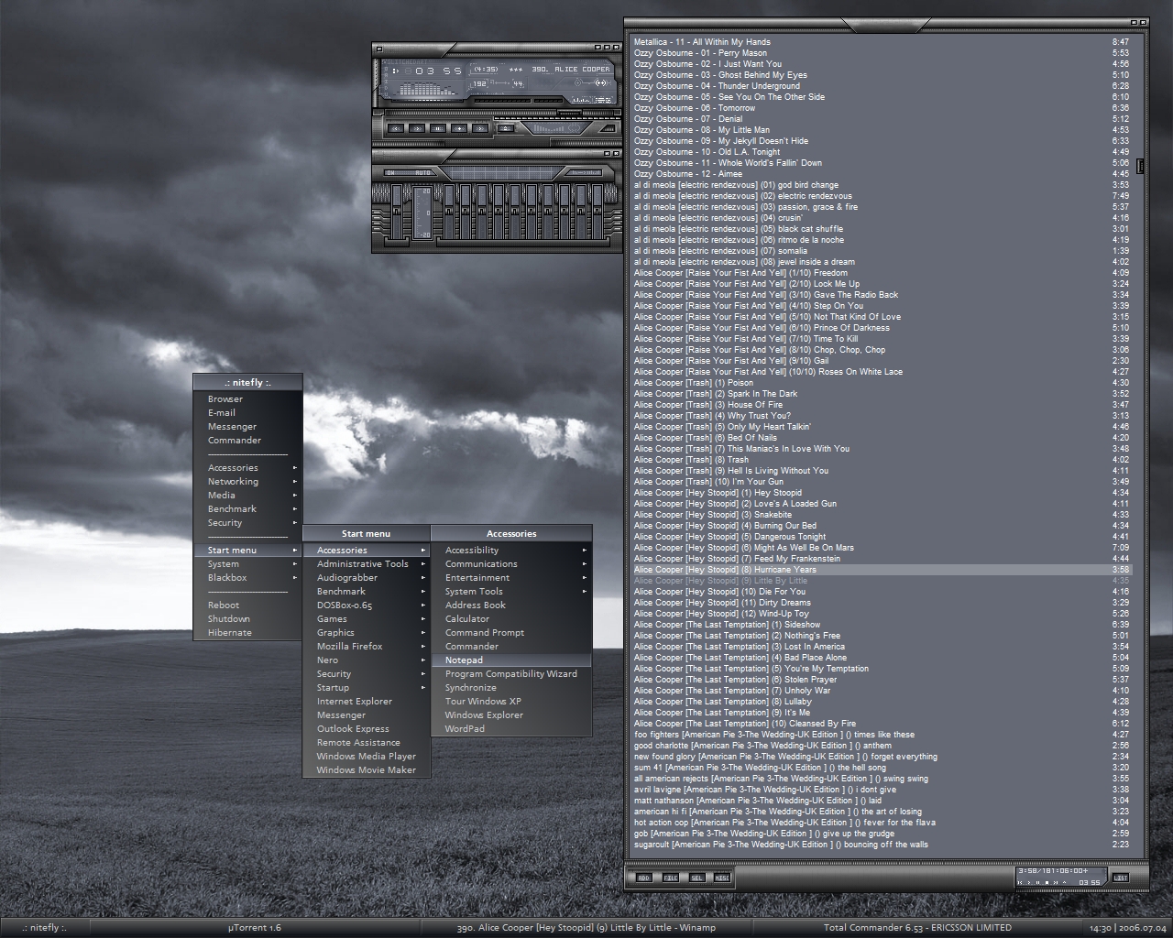Launch WordPad from Accessories menu

(511, 729)
